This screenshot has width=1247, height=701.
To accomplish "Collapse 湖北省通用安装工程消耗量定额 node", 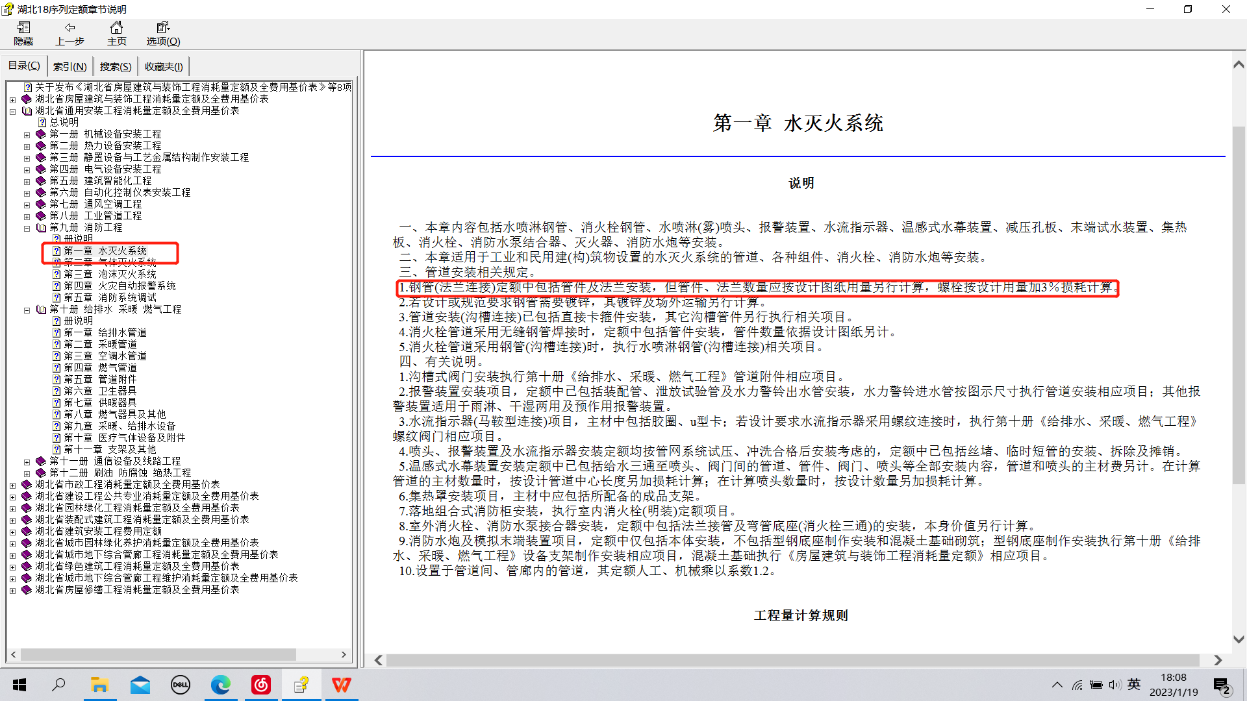I will 12,112.
